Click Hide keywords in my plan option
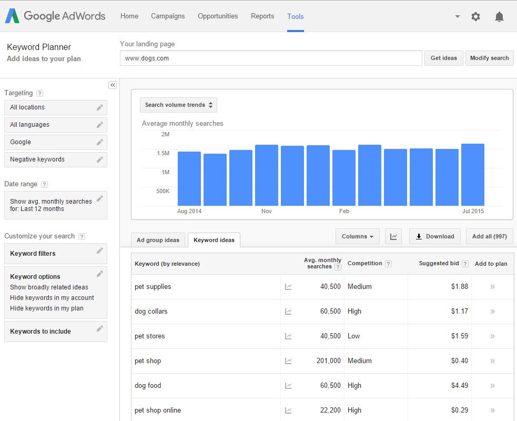This screenshot has width=517, height=421. tap(46, 308)
